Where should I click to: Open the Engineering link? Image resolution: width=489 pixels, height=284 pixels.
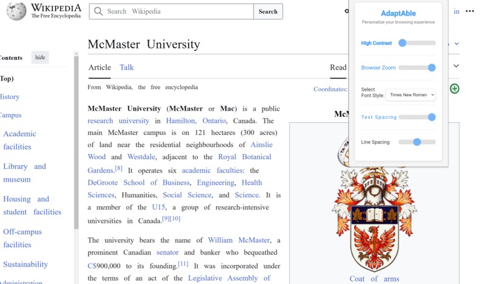point(215,183)
